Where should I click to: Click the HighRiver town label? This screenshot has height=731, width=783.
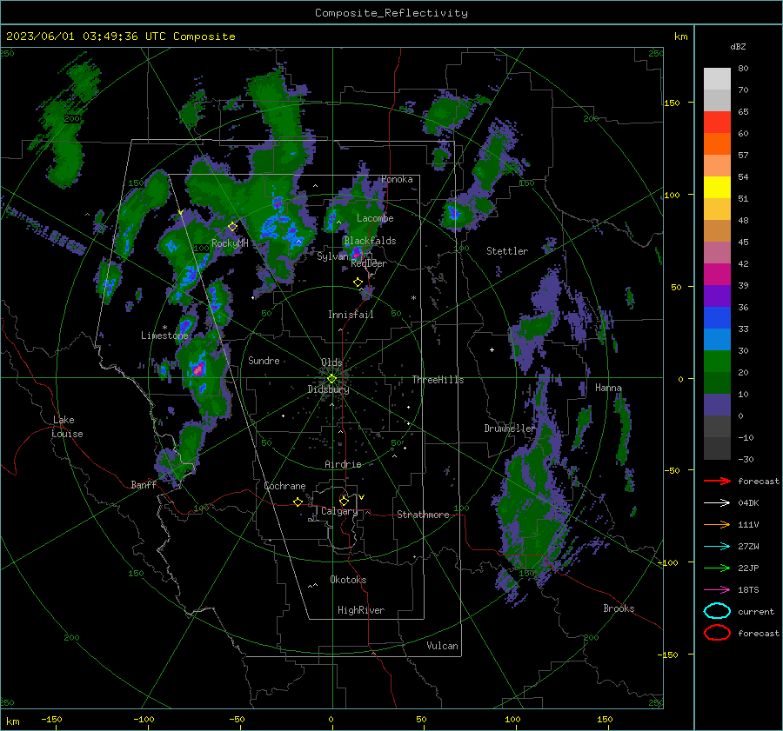pos(360,610)
